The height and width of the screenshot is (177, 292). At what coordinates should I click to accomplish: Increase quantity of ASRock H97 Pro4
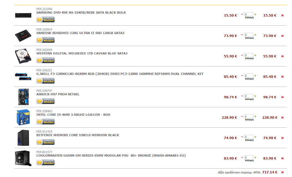tap(255, 96)
